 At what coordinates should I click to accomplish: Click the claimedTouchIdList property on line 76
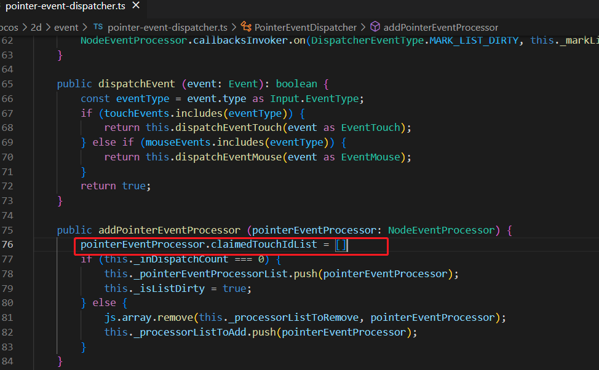[264, 245]
